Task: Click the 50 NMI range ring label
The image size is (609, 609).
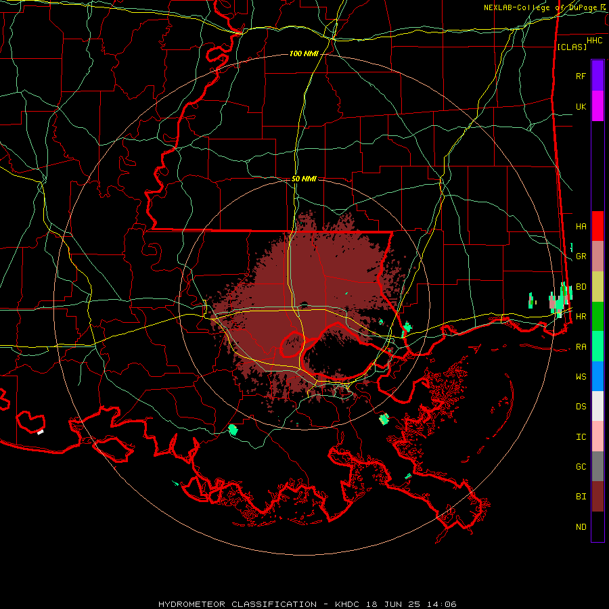Action: pos(304,179)
